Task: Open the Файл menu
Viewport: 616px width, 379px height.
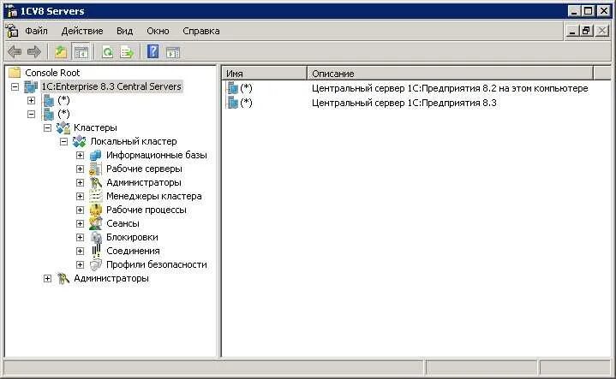Action: 36,31
